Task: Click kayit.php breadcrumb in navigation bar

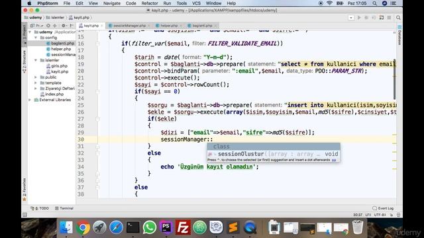Action: [79, 18]
